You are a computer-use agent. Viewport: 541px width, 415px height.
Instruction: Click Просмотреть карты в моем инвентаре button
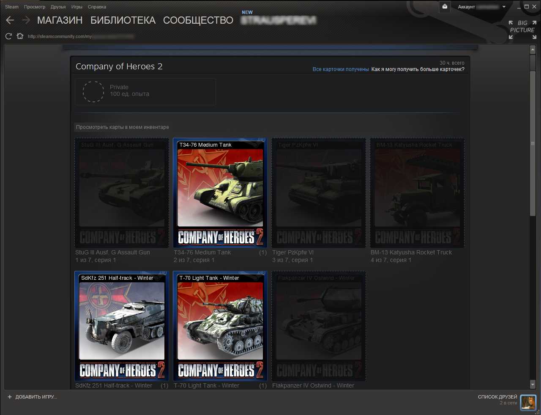(123, 127)
